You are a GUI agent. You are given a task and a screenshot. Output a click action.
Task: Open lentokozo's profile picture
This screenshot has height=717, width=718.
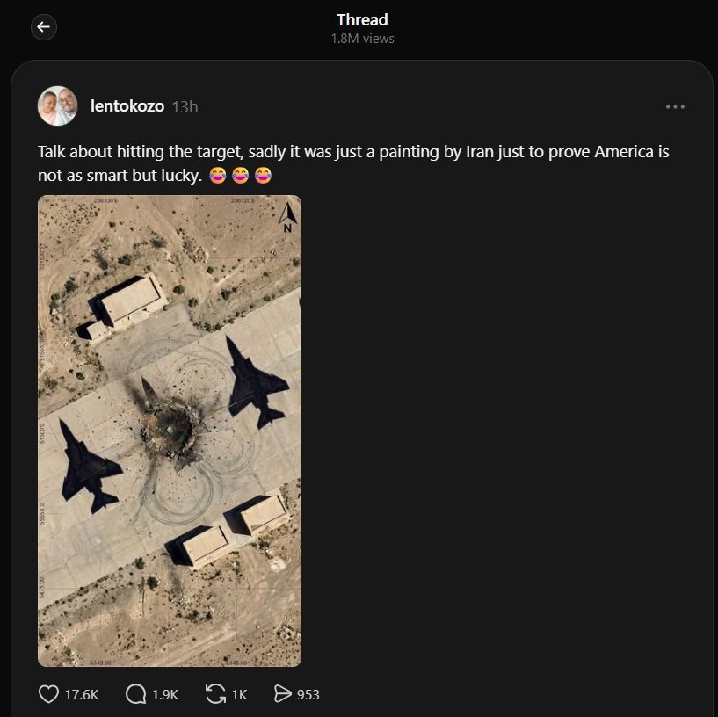(x=57, y=106)
